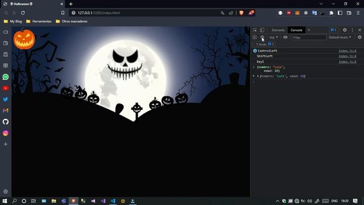
Task: Open the index.js link beside KeyI
Action: tap(348, 61)
